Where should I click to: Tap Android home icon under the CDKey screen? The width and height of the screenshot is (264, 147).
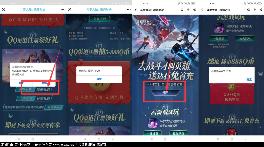click(x=33, y=139)
